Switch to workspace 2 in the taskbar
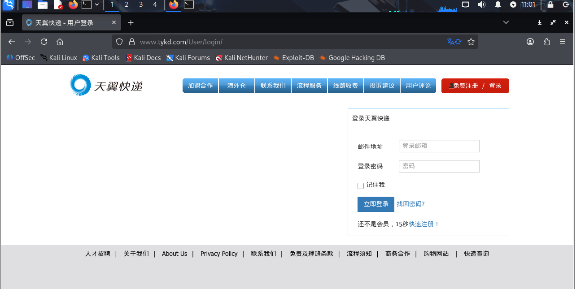585x289 pixels. (x=126, y=6)
